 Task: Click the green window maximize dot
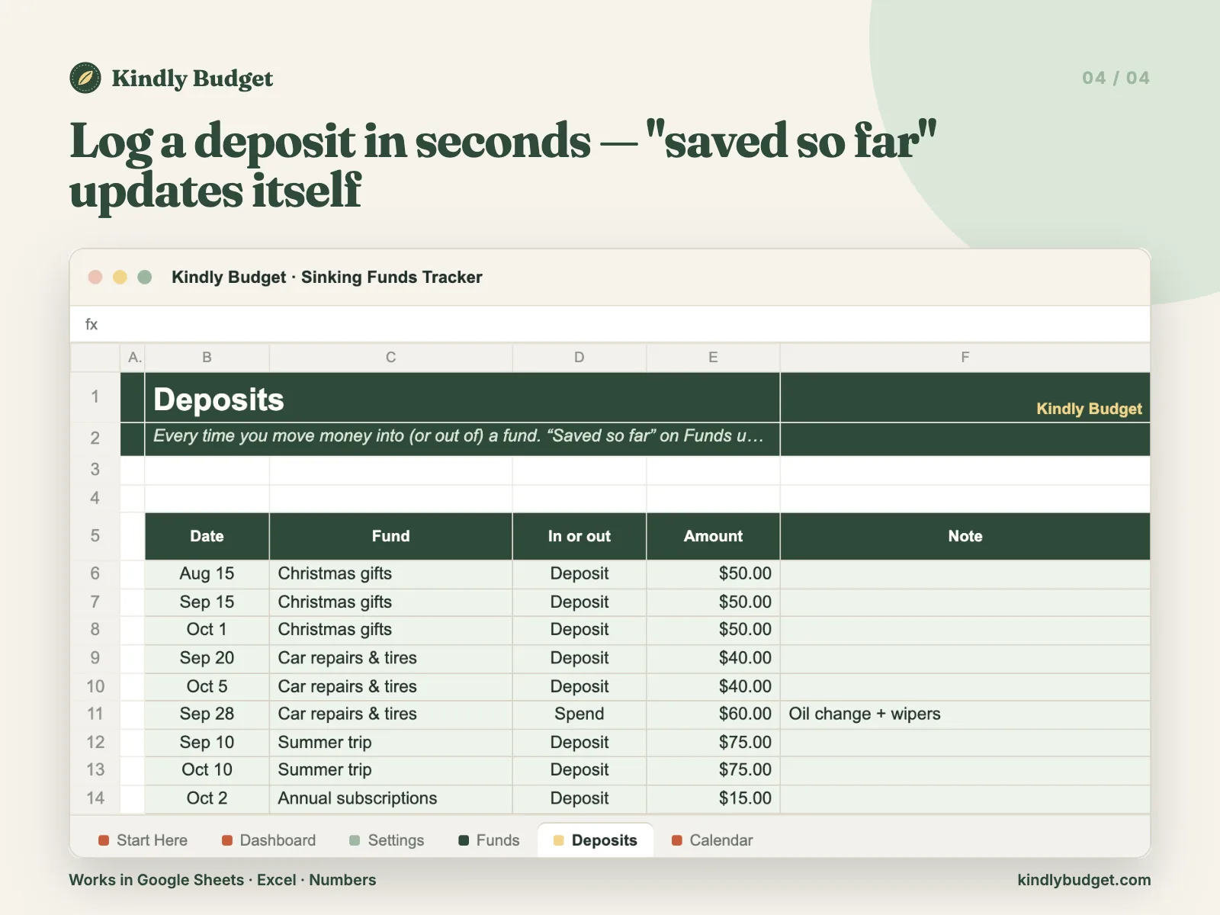pos(145,277)
